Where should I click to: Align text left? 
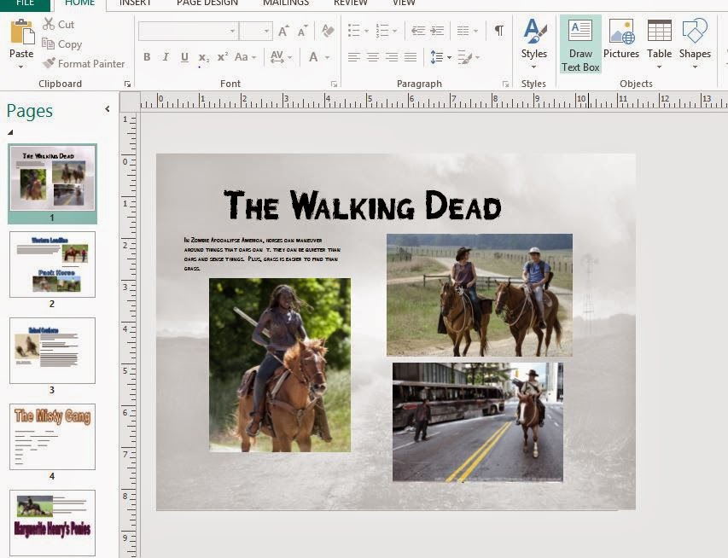(x=354, y=57)
